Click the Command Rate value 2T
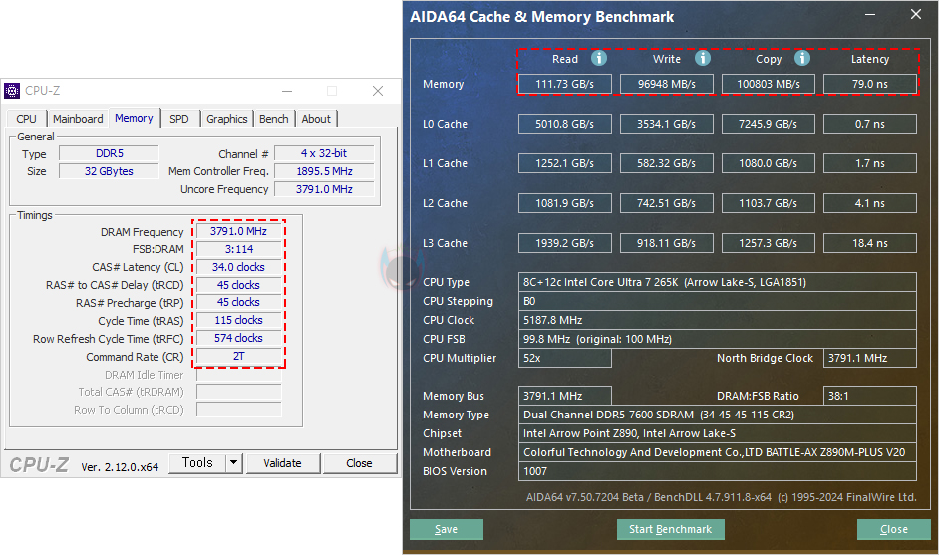Screen dimensions: 939x555 coord(239,356)
